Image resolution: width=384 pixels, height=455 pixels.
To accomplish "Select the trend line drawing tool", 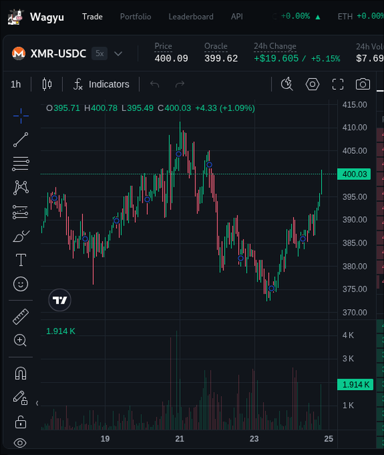I will click(21, 140).
